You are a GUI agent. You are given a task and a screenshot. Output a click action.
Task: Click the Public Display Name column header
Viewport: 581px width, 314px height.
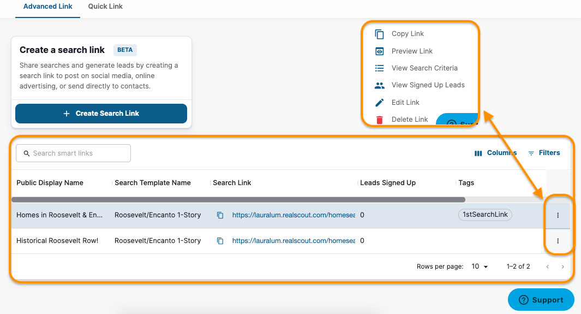coord(50,183)
